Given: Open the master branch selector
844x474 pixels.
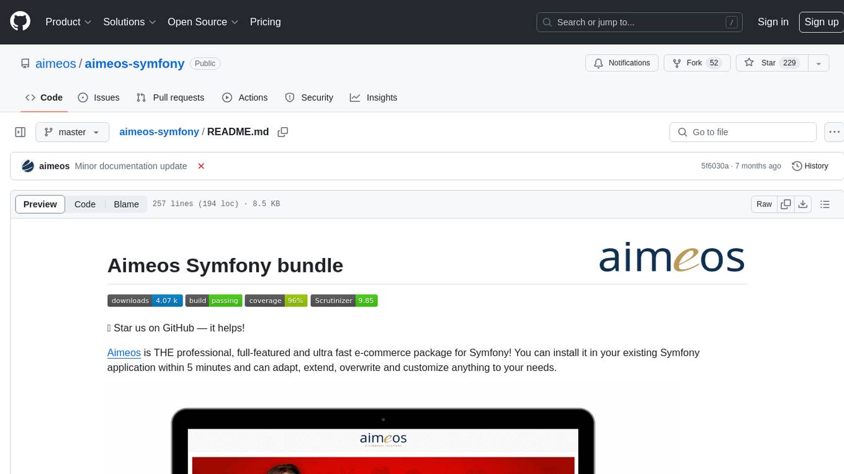Looking at the screenshot, I should [x=72, y=132].
